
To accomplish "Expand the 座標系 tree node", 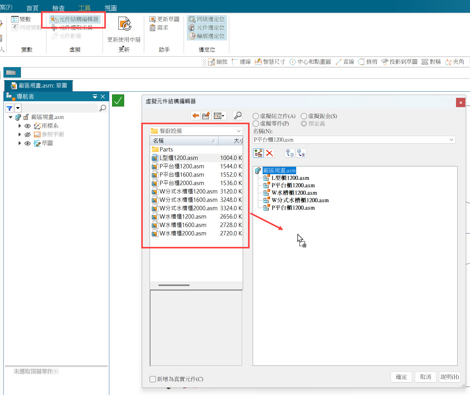I will point(20,126).
